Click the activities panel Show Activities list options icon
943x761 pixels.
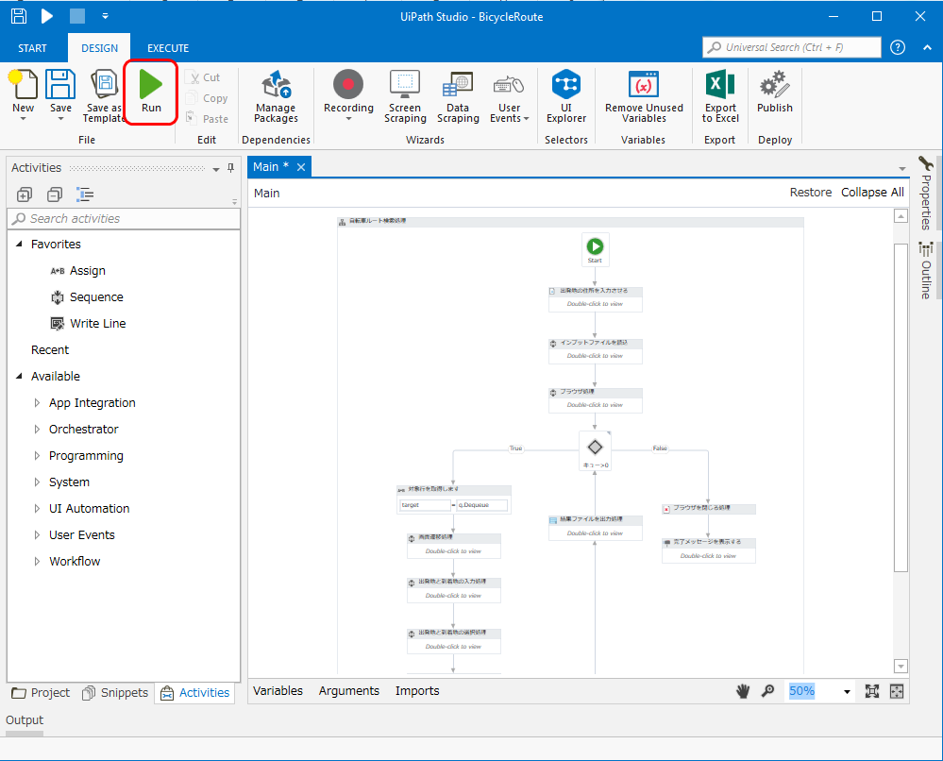pyautogui.click(x=85, y=194)
